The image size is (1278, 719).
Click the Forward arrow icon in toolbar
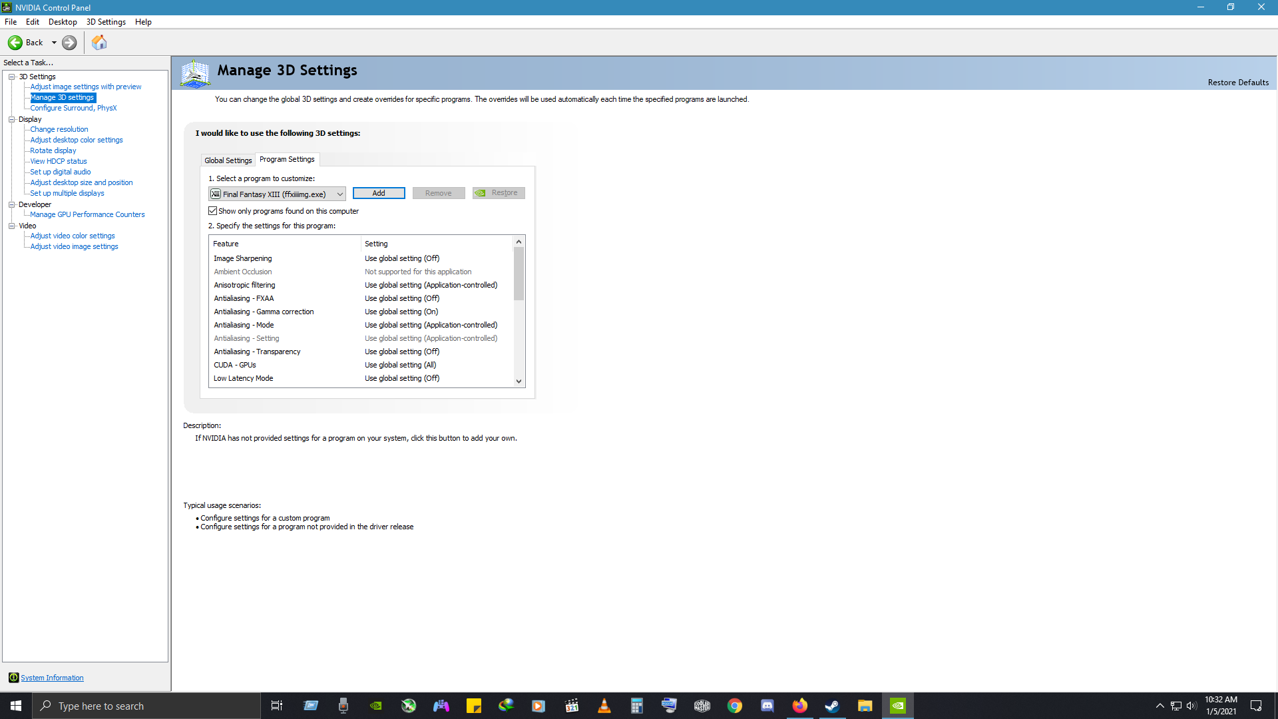click(x=69, y=43)
